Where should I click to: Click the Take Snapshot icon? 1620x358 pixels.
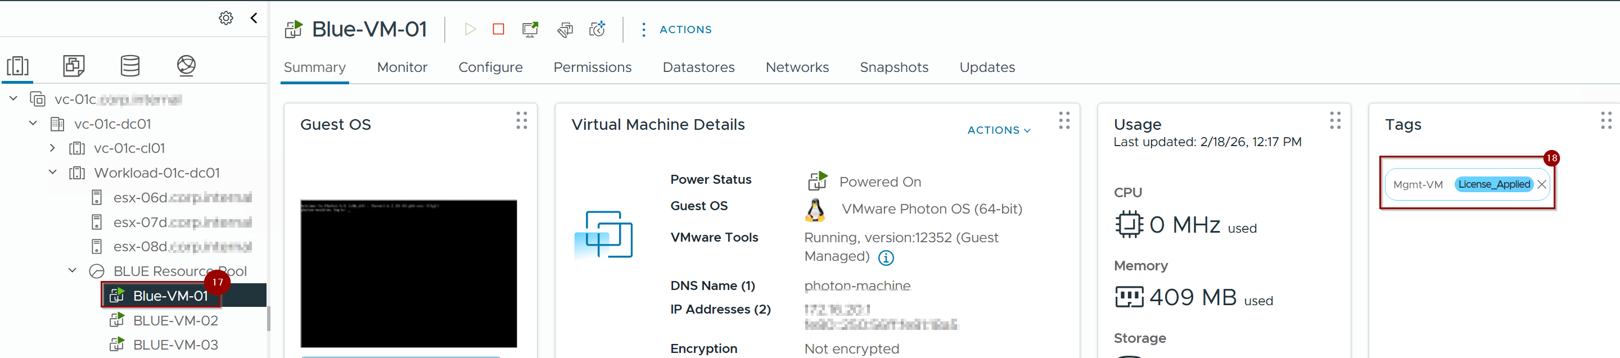(597, 29)
